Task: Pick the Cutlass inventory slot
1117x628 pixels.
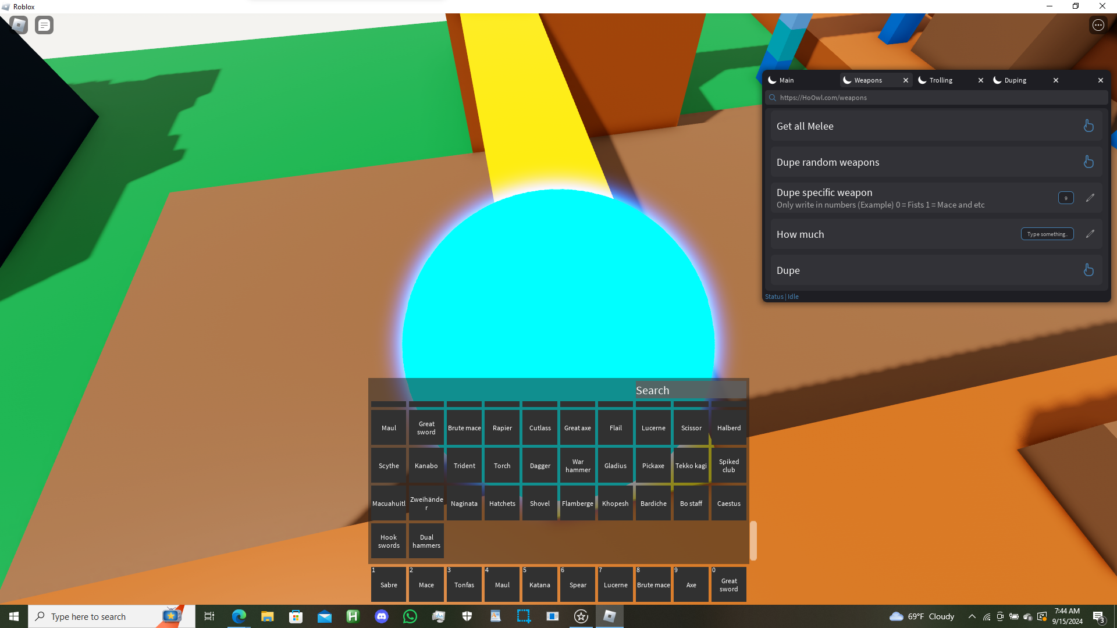Action: click(x=540, y=428)
